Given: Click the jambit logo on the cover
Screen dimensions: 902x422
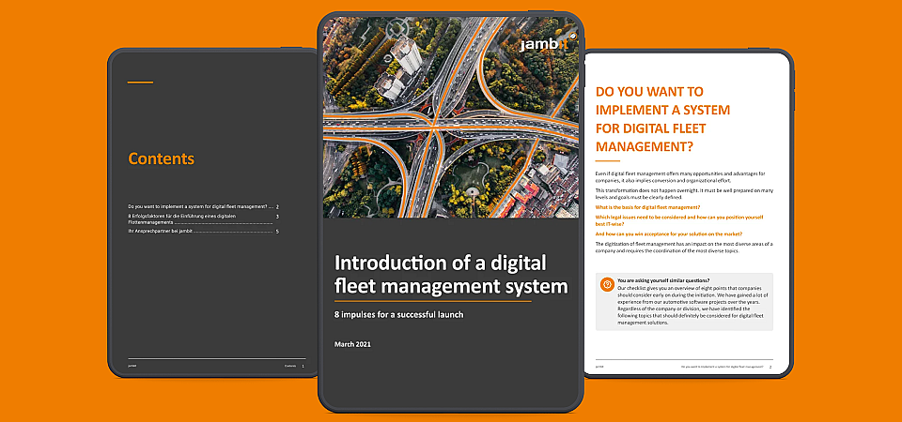Looking at the screenshot, I should [547, 43].
